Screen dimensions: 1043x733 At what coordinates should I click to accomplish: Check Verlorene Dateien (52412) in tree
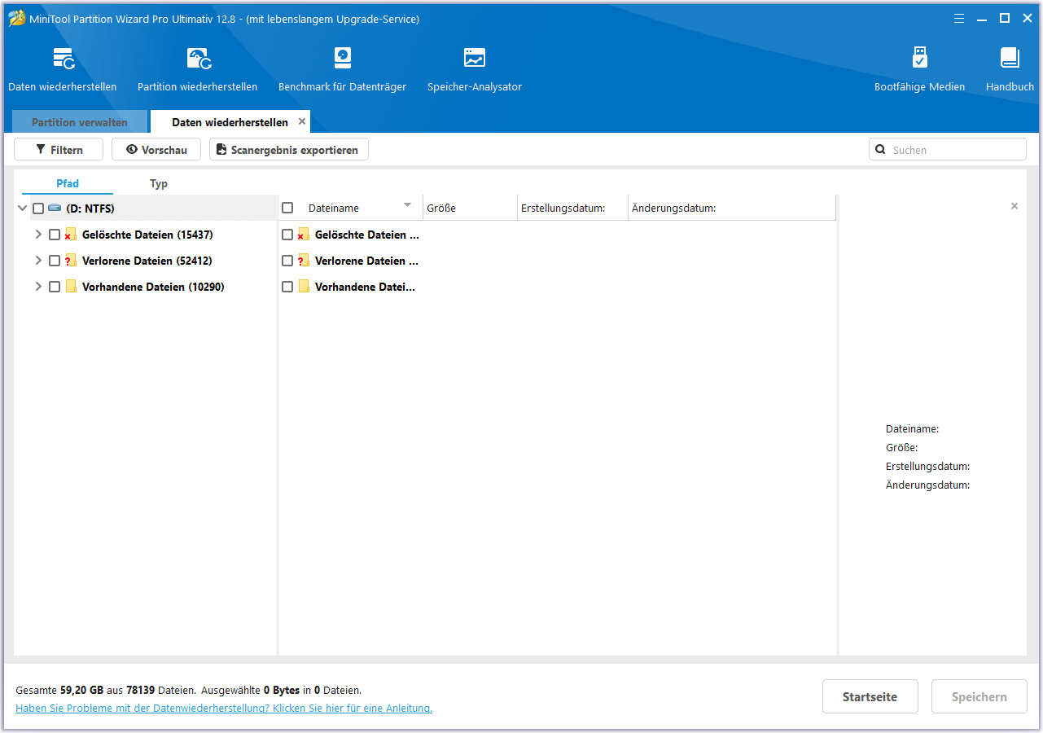(55, 261)
